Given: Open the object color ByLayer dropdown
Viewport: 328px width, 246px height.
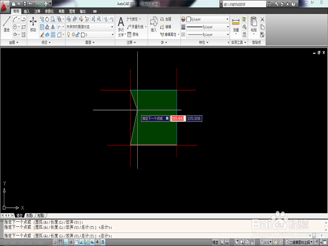Looking at the screenshot, I should 207,19.
